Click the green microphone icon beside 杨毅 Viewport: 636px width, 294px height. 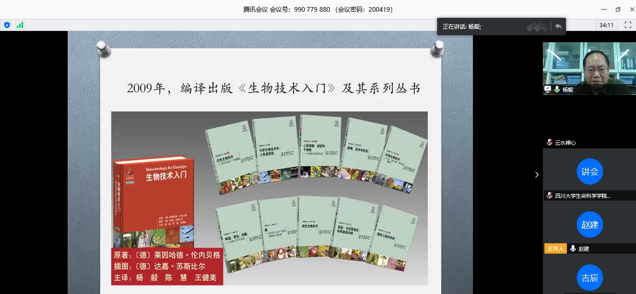[x=557, y=89]
